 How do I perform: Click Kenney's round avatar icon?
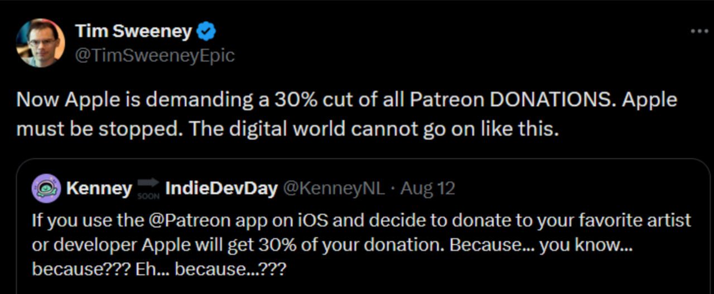coord(46,189)
